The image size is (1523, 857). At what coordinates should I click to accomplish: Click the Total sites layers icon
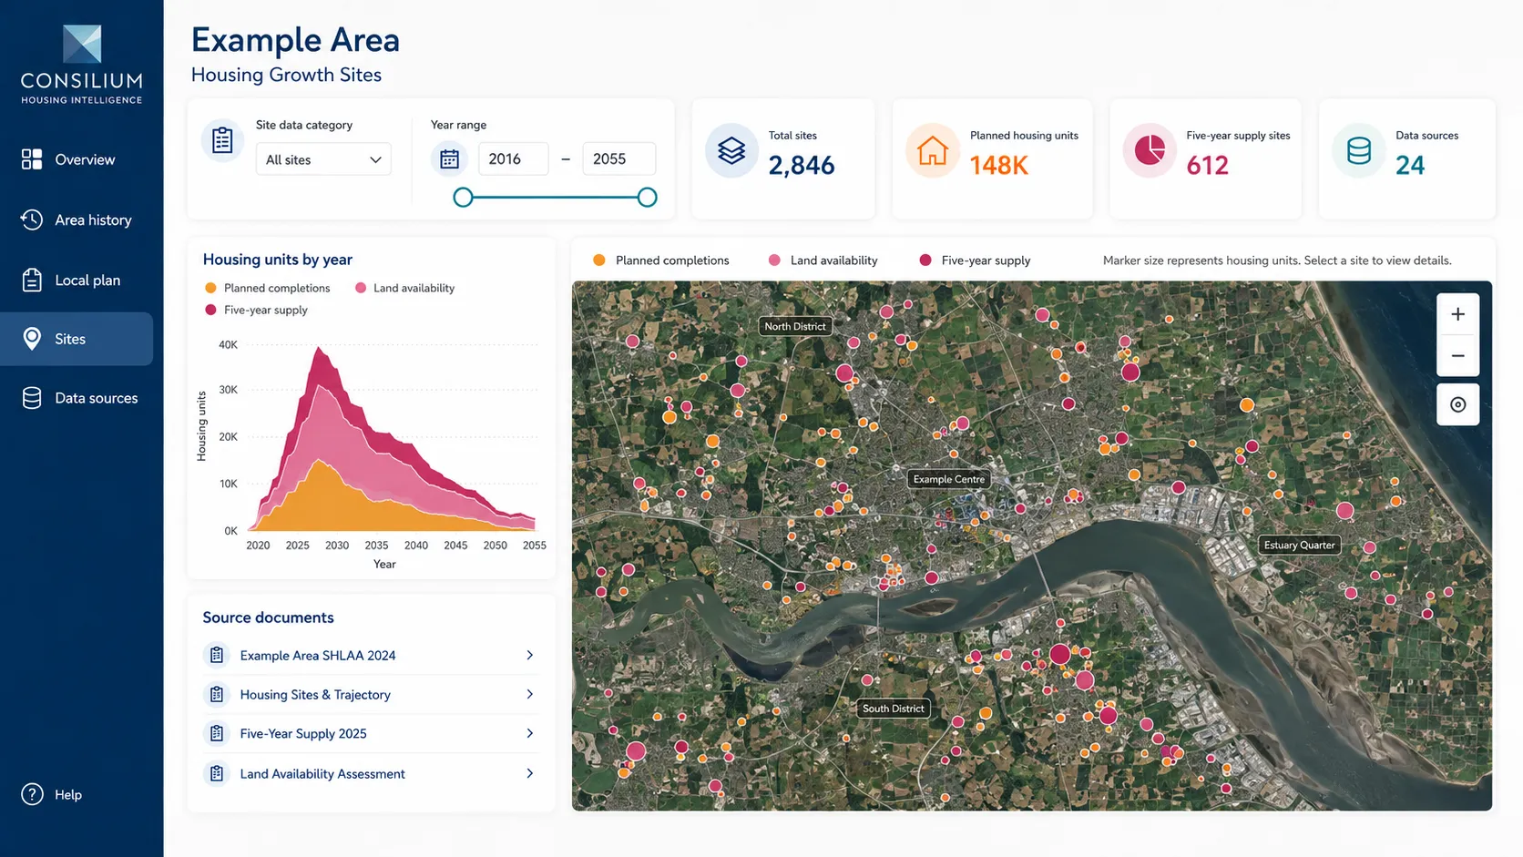731,150
